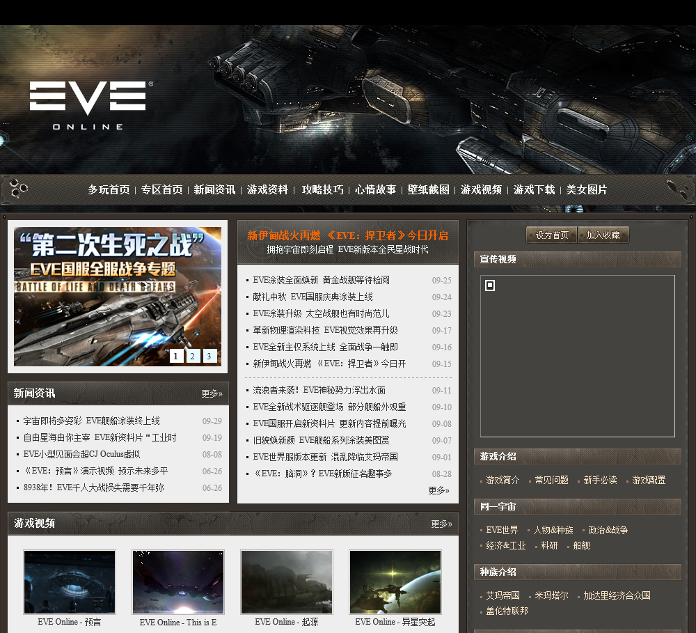696x633 pixels.
Task: Open 游戏资料 navigation item
Action: coord(268,189)
